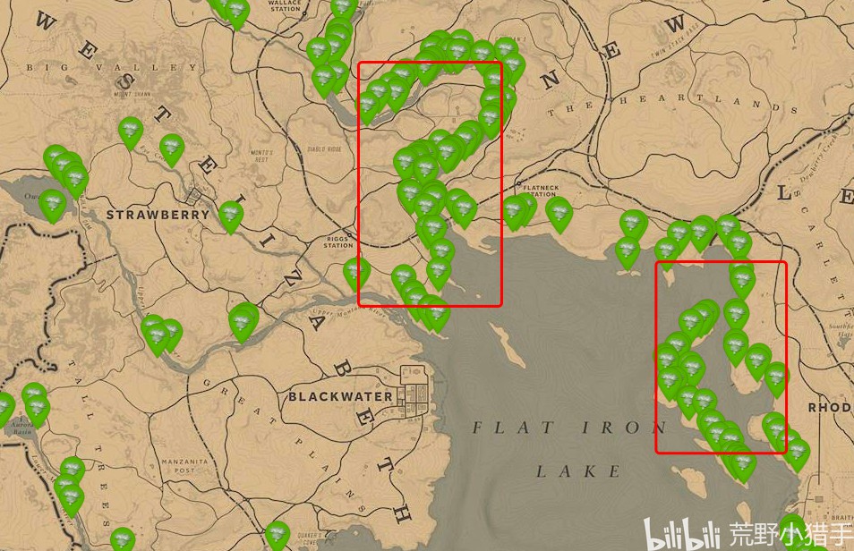Select the marker cluster on Upper Montana River bend

[243, 322]
